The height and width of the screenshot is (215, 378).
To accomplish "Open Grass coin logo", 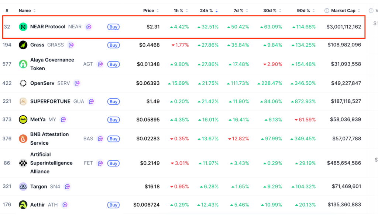I will point(23,45).
